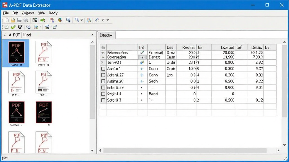This screenshot has height=162, width=289.
Task: Click the thumbnail panel's scroll down arrow
Action: point(92,151)
